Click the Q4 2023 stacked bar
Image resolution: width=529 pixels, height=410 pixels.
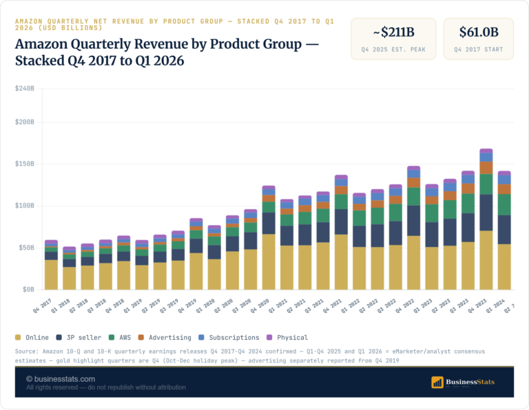pyautogui.click(x=486, y=219)
